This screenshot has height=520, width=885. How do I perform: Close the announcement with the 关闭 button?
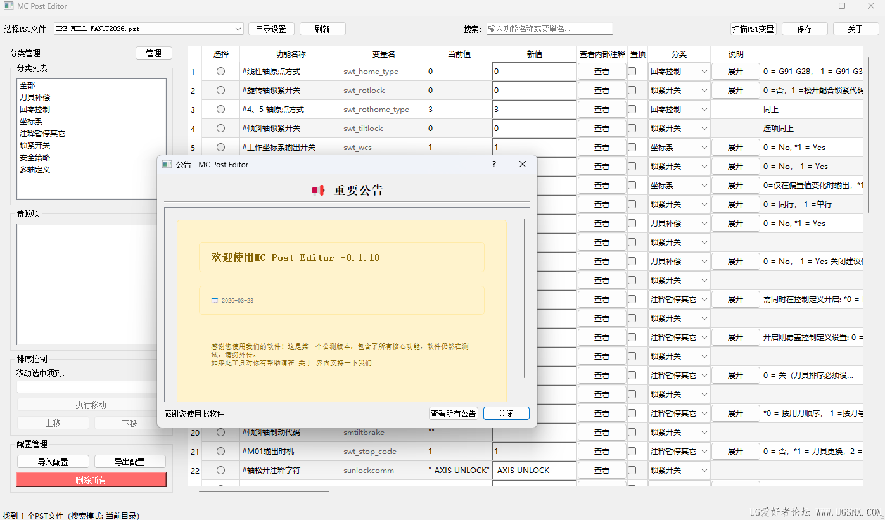[x=506, y=413]
